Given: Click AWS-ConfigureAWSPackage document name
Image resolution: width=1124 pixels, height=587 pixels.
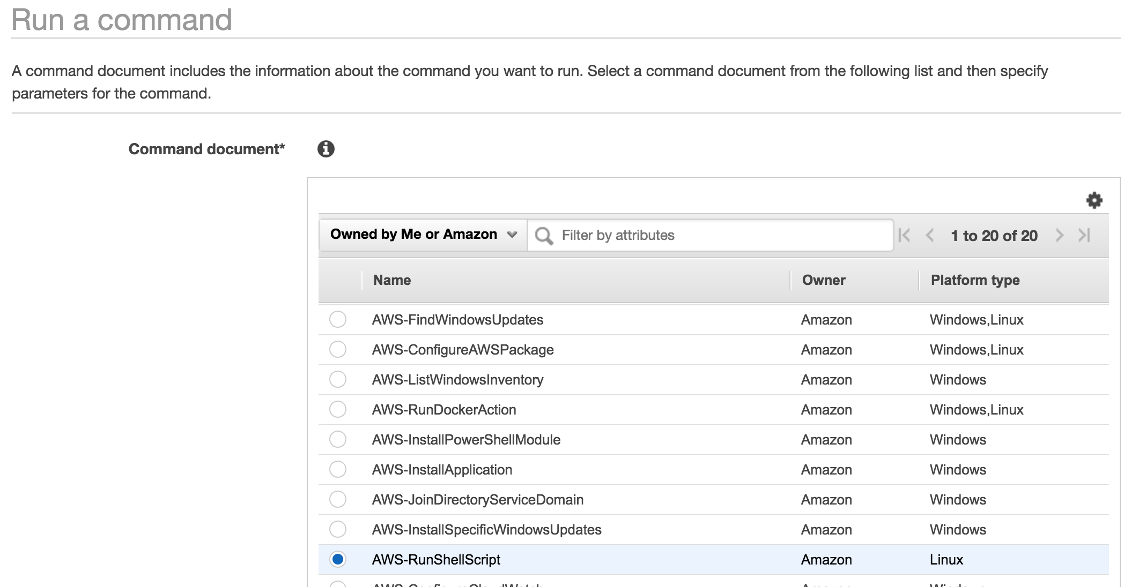Looking at the screenshot, I should pyautogui.click(x=463, y=350).
